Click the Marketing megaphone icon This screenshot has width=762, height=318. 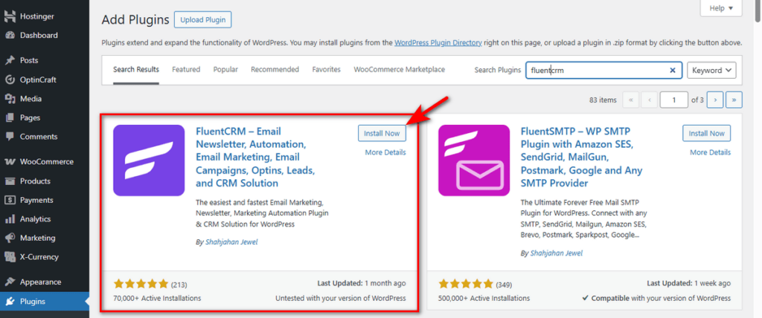tap(10, 238)
